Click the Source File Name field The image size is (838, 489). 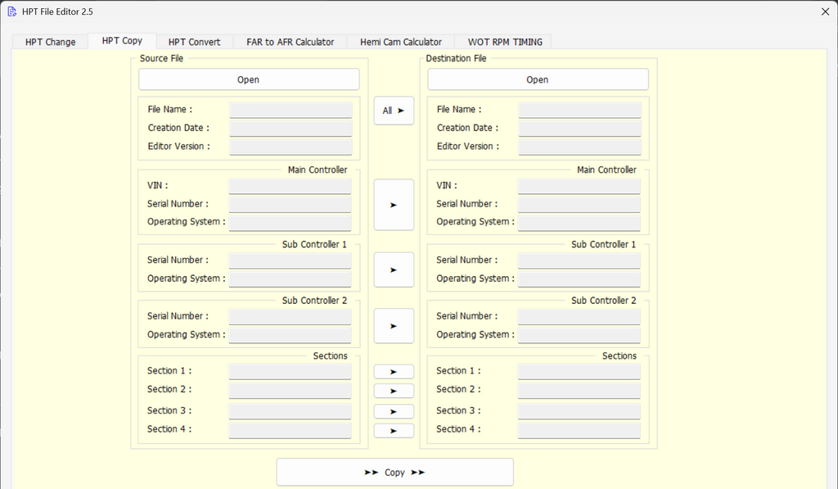291,110
